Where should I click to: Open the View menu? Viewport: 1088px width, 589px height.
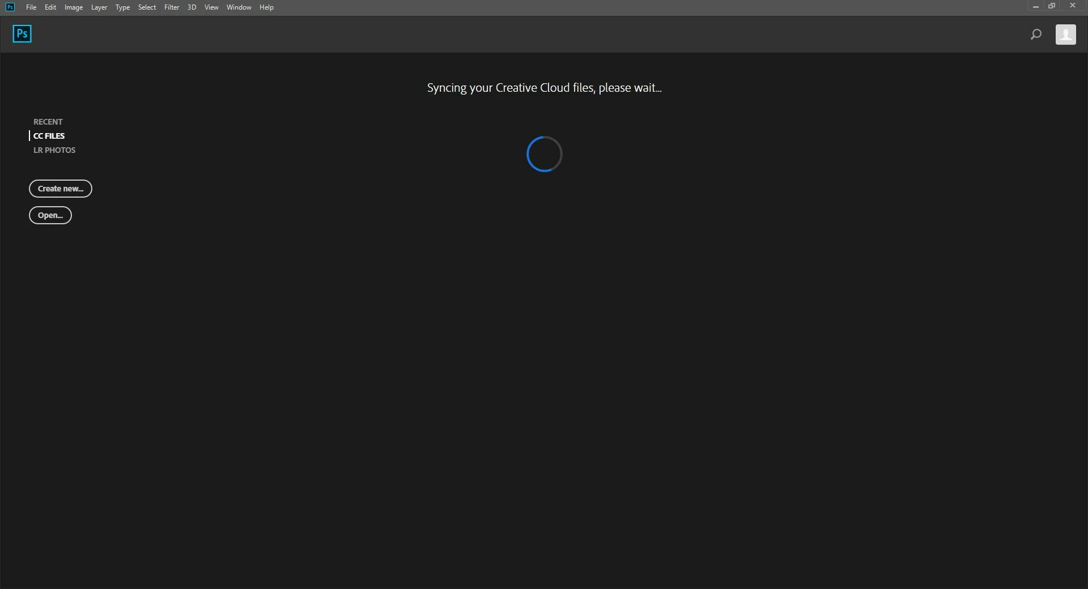pyautogui.click(x=211, y=7)
